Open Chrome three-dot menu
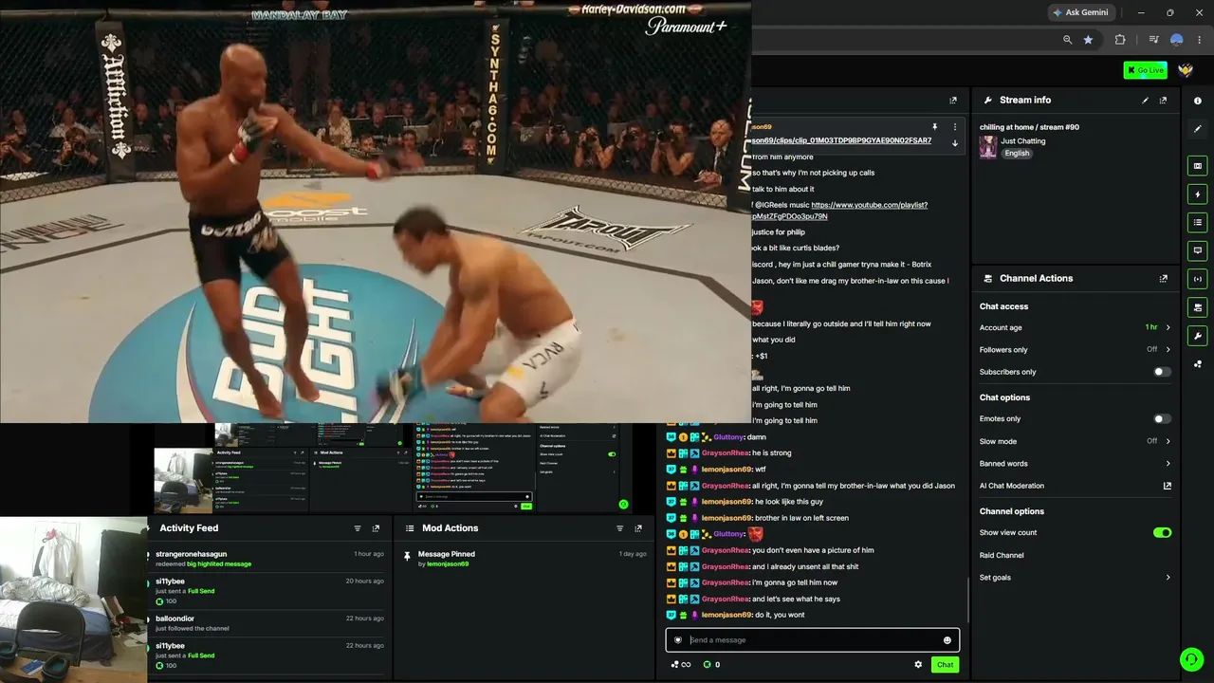Viewport: 1214px width, 683px height. pyautogui.click(x=1199, y=40)
